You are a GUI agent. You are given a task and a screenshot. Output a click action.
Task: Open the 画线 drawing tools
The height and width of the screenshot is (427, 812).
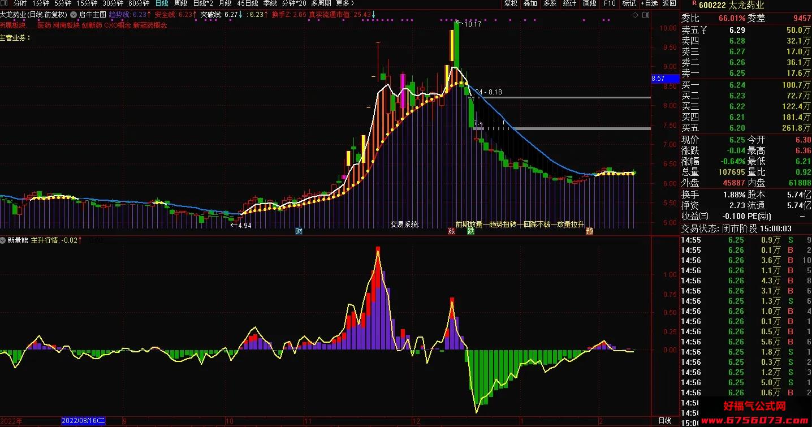[x=589, y=3]
